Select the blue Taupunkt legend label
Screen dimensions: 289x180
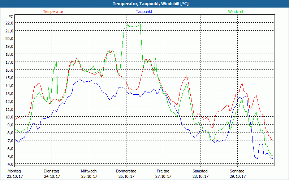tap(144, 12)
